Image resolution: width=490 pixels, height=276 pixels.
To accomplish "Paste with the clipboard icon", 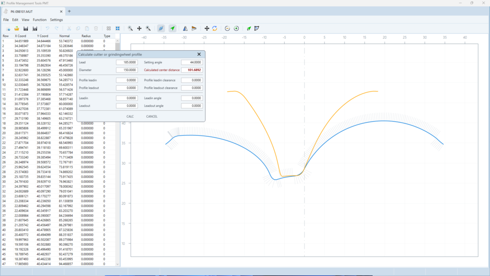I will click(x=87, y=28).
